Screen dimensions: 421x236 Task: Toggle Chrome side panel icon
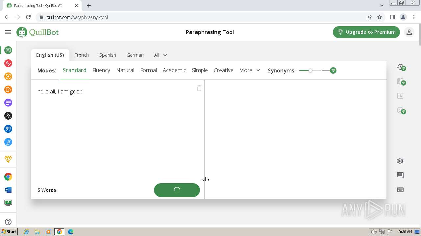[392, 17]
